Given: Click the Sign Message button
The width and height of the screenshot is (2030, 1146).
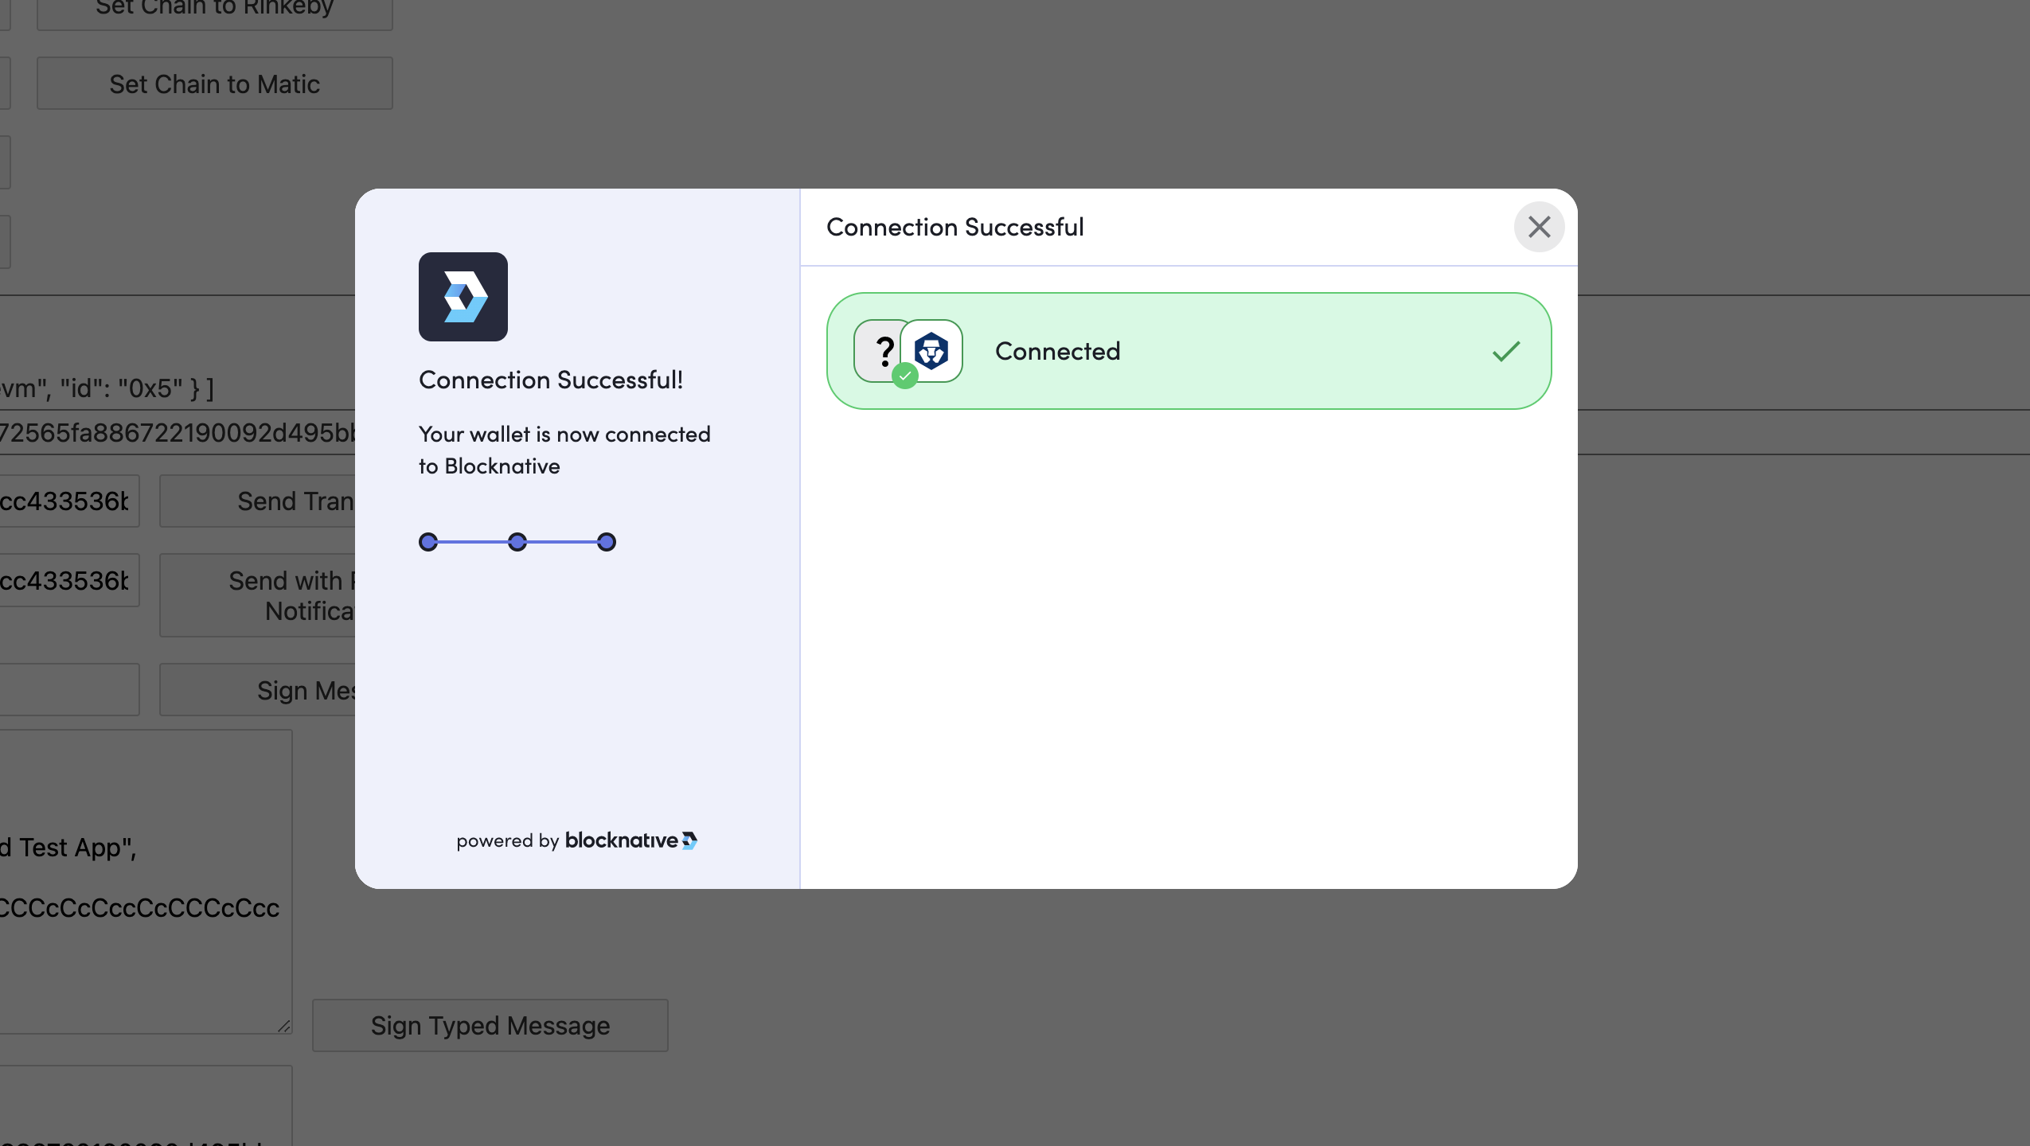Looking at the screenshot, I should point(258,690).
